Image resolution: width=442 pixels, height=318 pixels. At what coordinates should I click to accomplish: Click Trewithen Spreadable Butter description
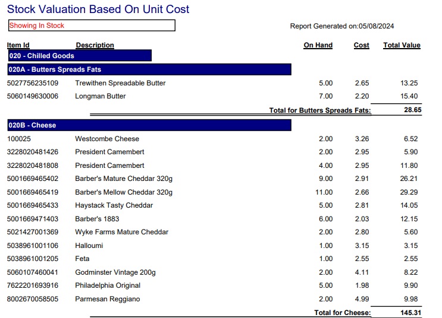[120, 83]
